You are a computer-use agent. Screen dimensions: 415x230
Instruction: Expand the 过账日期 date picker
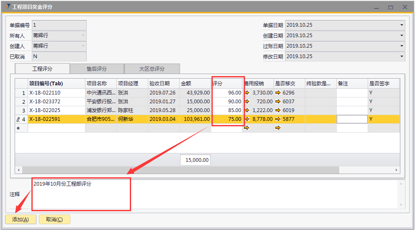point(402,46)
